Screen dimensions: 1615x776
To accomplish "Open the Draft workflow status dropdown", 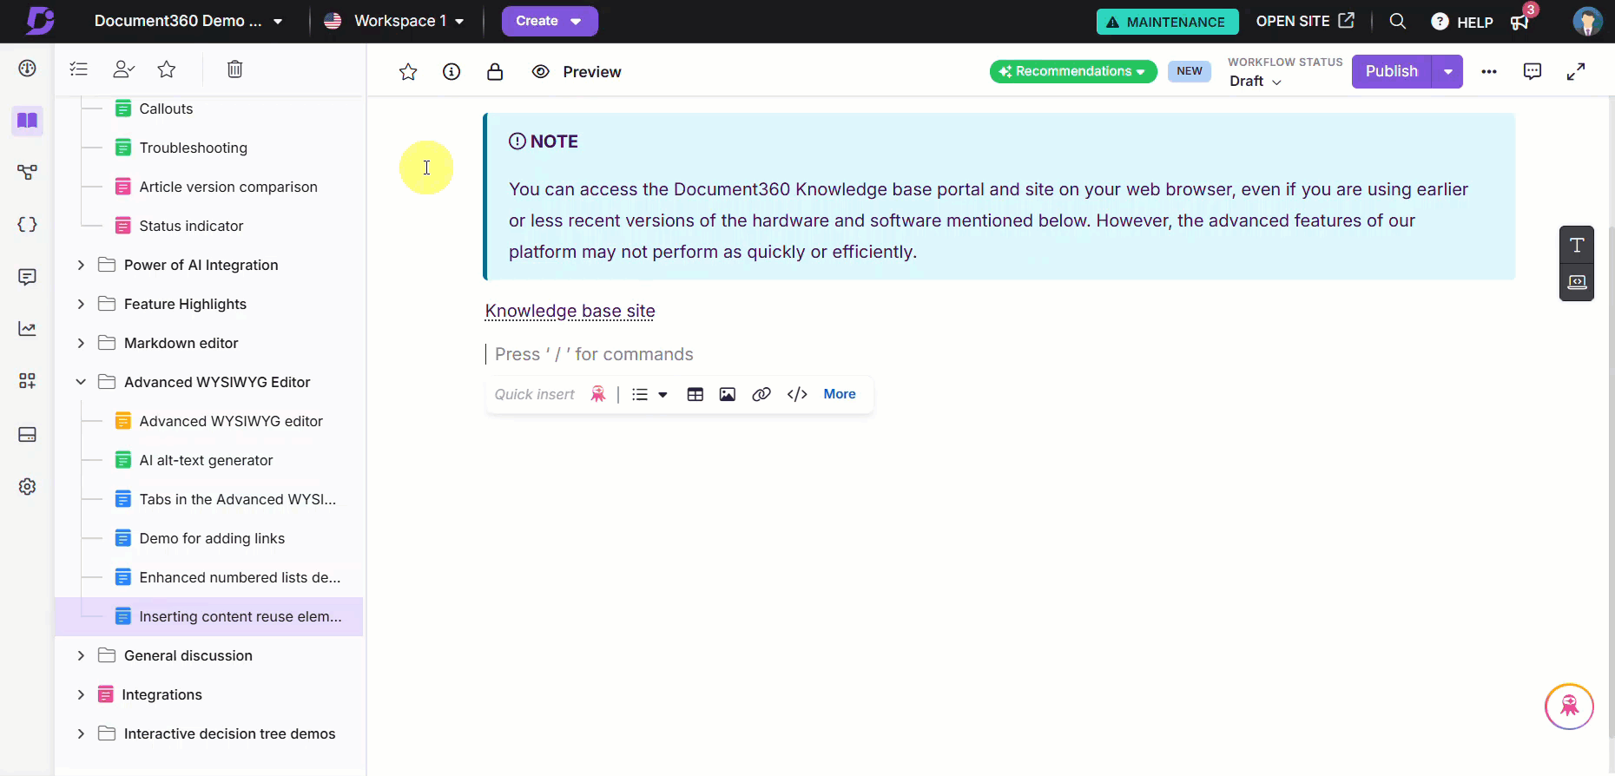I will (1256, 82).
